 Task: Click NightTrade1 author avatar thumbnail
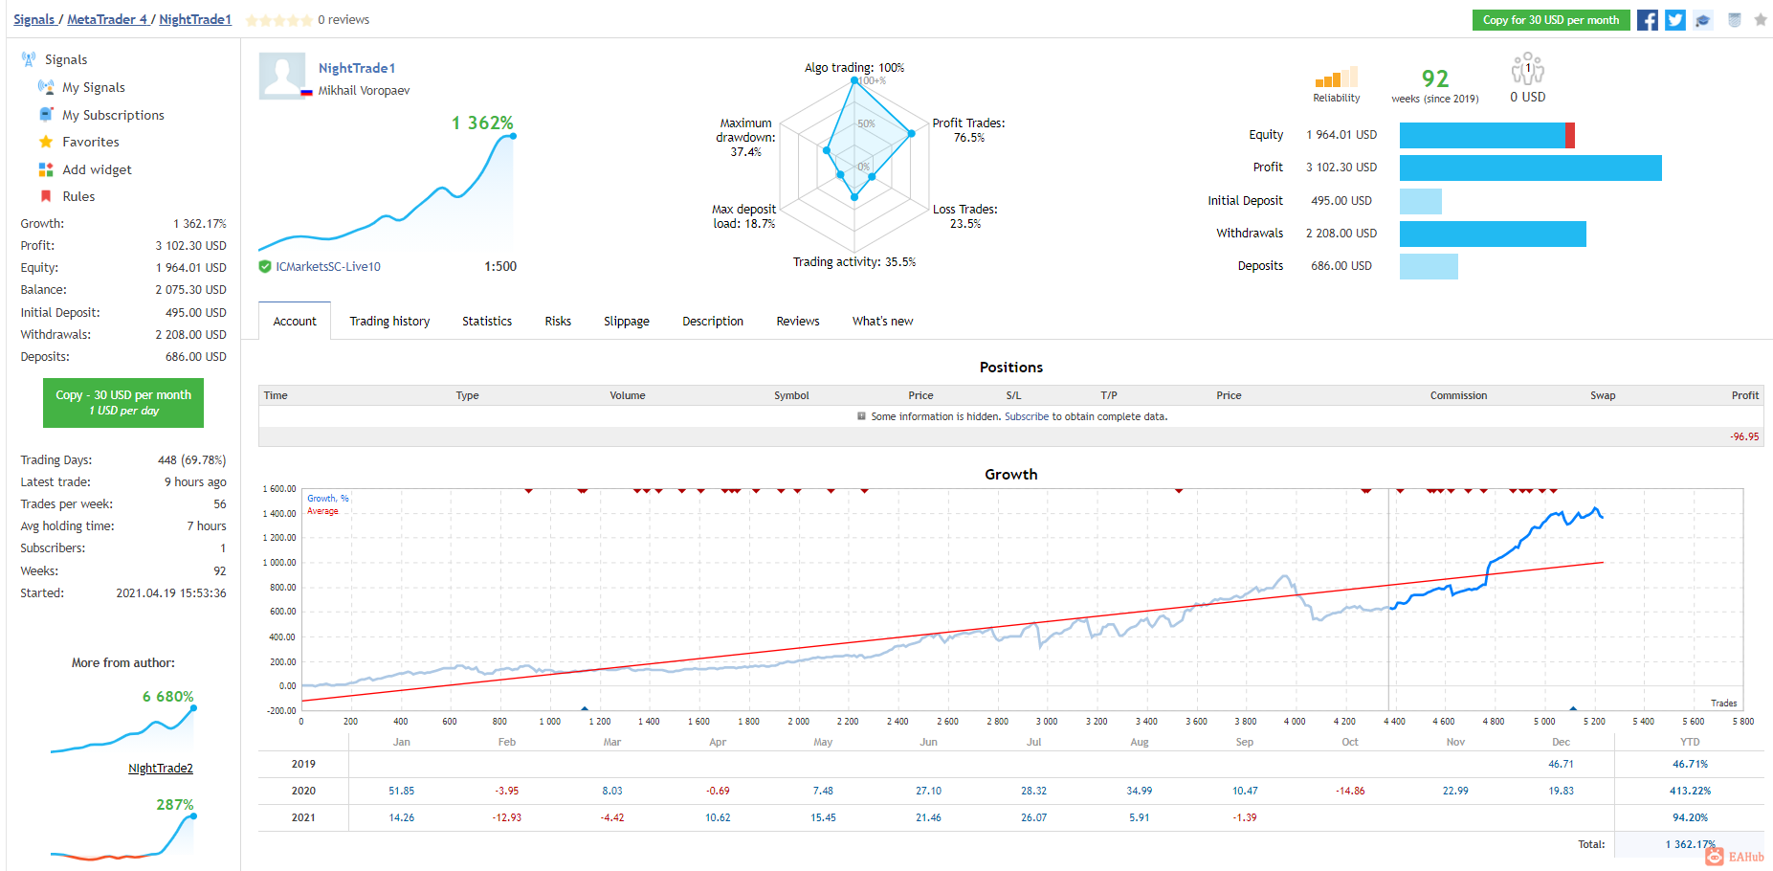pyautogui.click(x=282, y=76)
